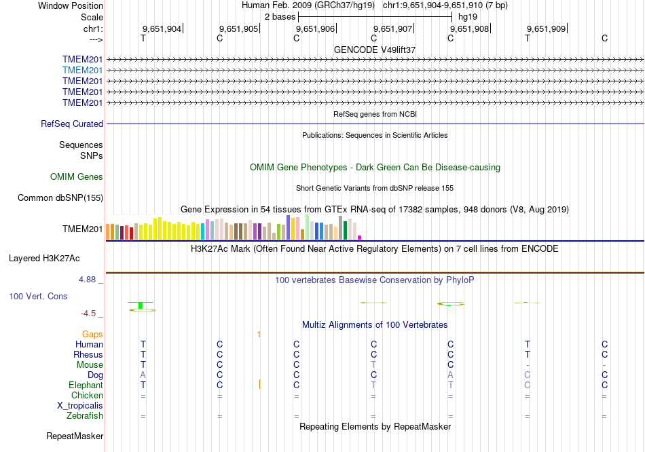
Task: Click the -4.5 PhyloP lower scale value
Action: tap(88, 314)
